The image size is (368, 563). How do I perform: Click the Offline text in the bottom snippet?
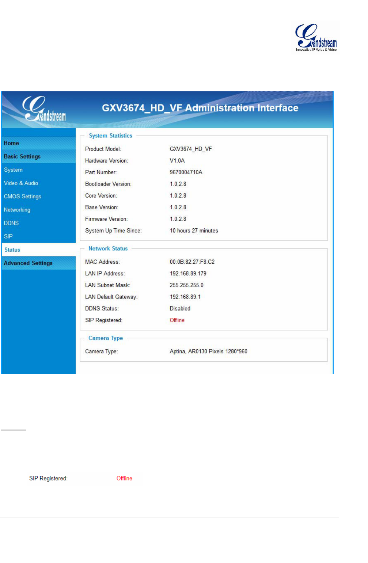pyautogui.click(x=124, y=479)
